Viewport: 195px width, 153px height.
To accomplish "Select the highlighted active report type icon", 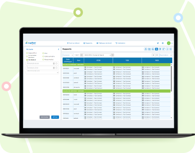I will point(156,49).
